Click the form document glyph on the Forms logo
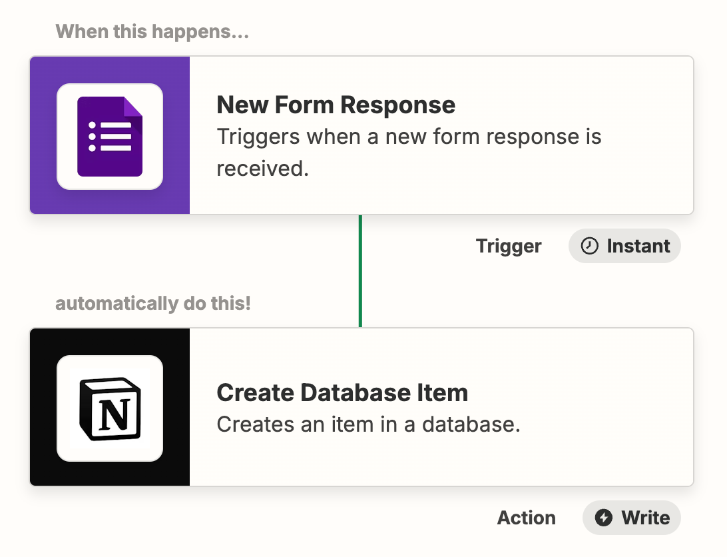727x557 pixels. pos(110,135)
